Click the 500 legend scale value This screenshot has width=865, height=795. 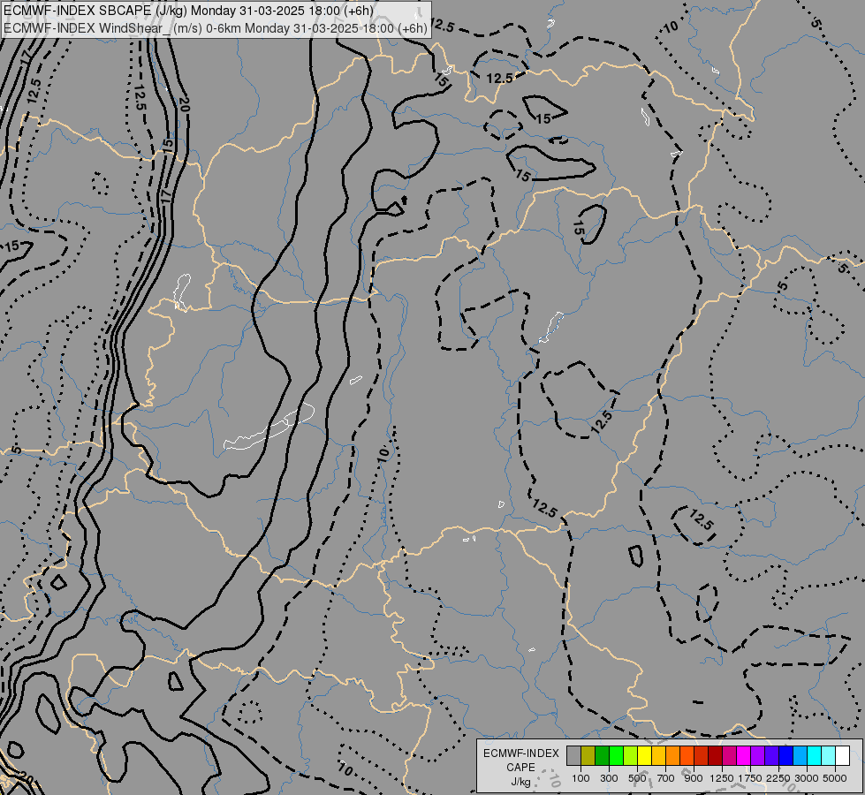coord(637,778)
